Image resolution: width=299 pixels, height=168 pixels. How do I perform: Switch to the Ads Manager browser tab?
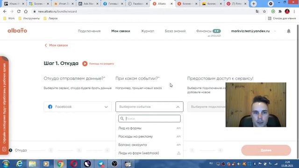tap(89, 4)
